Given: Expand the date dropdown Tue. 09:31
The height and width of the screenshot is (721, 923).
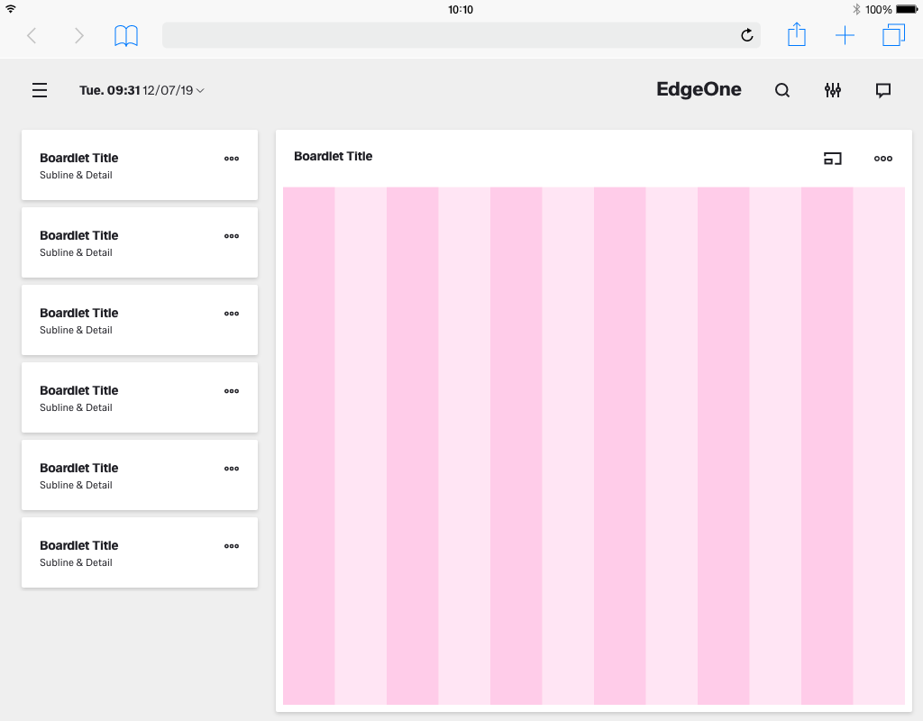Looking at the screenshot, I should pos(142,90).
